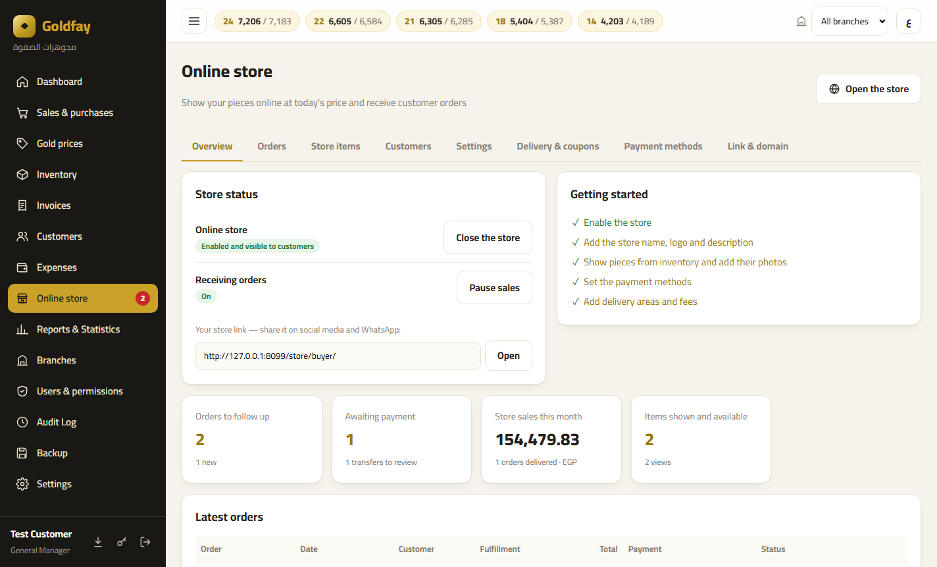Click the Users & permissions shield icon
Screen dimensions: 937x567
[22, 391]
